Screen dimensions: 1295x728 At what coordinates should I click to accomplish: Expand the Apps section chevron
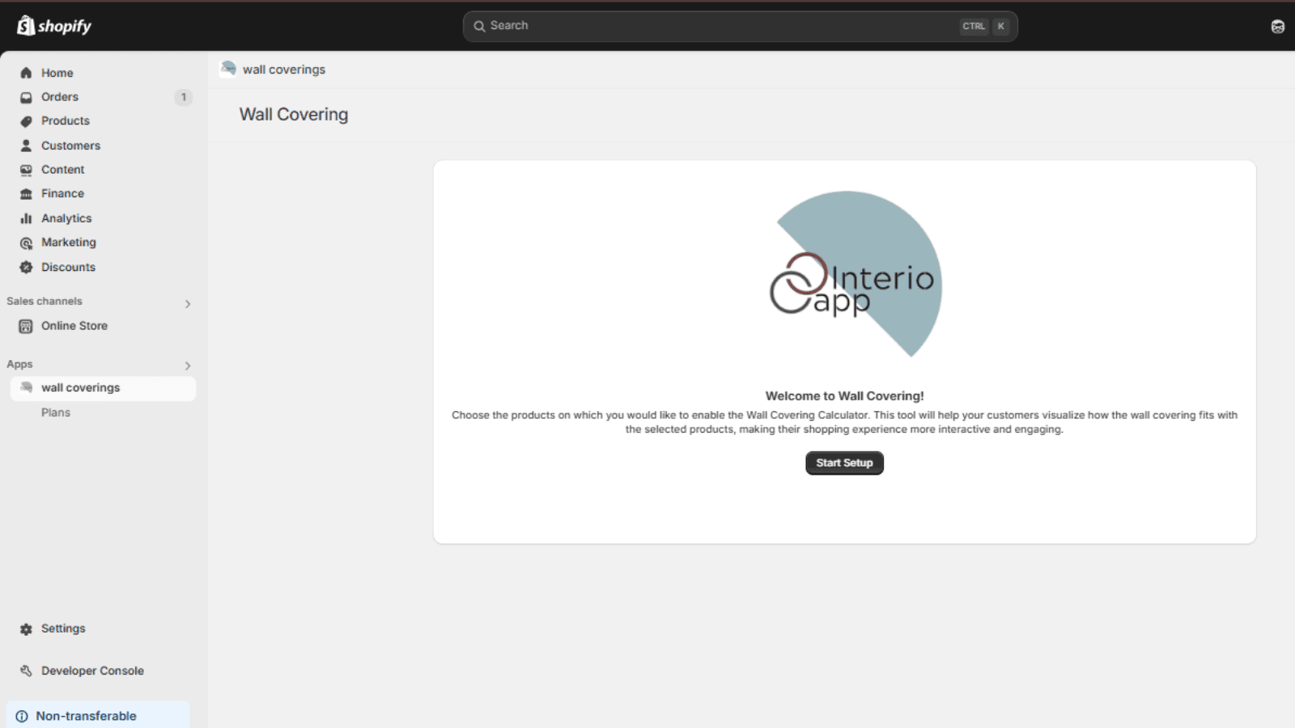point(188,366)
